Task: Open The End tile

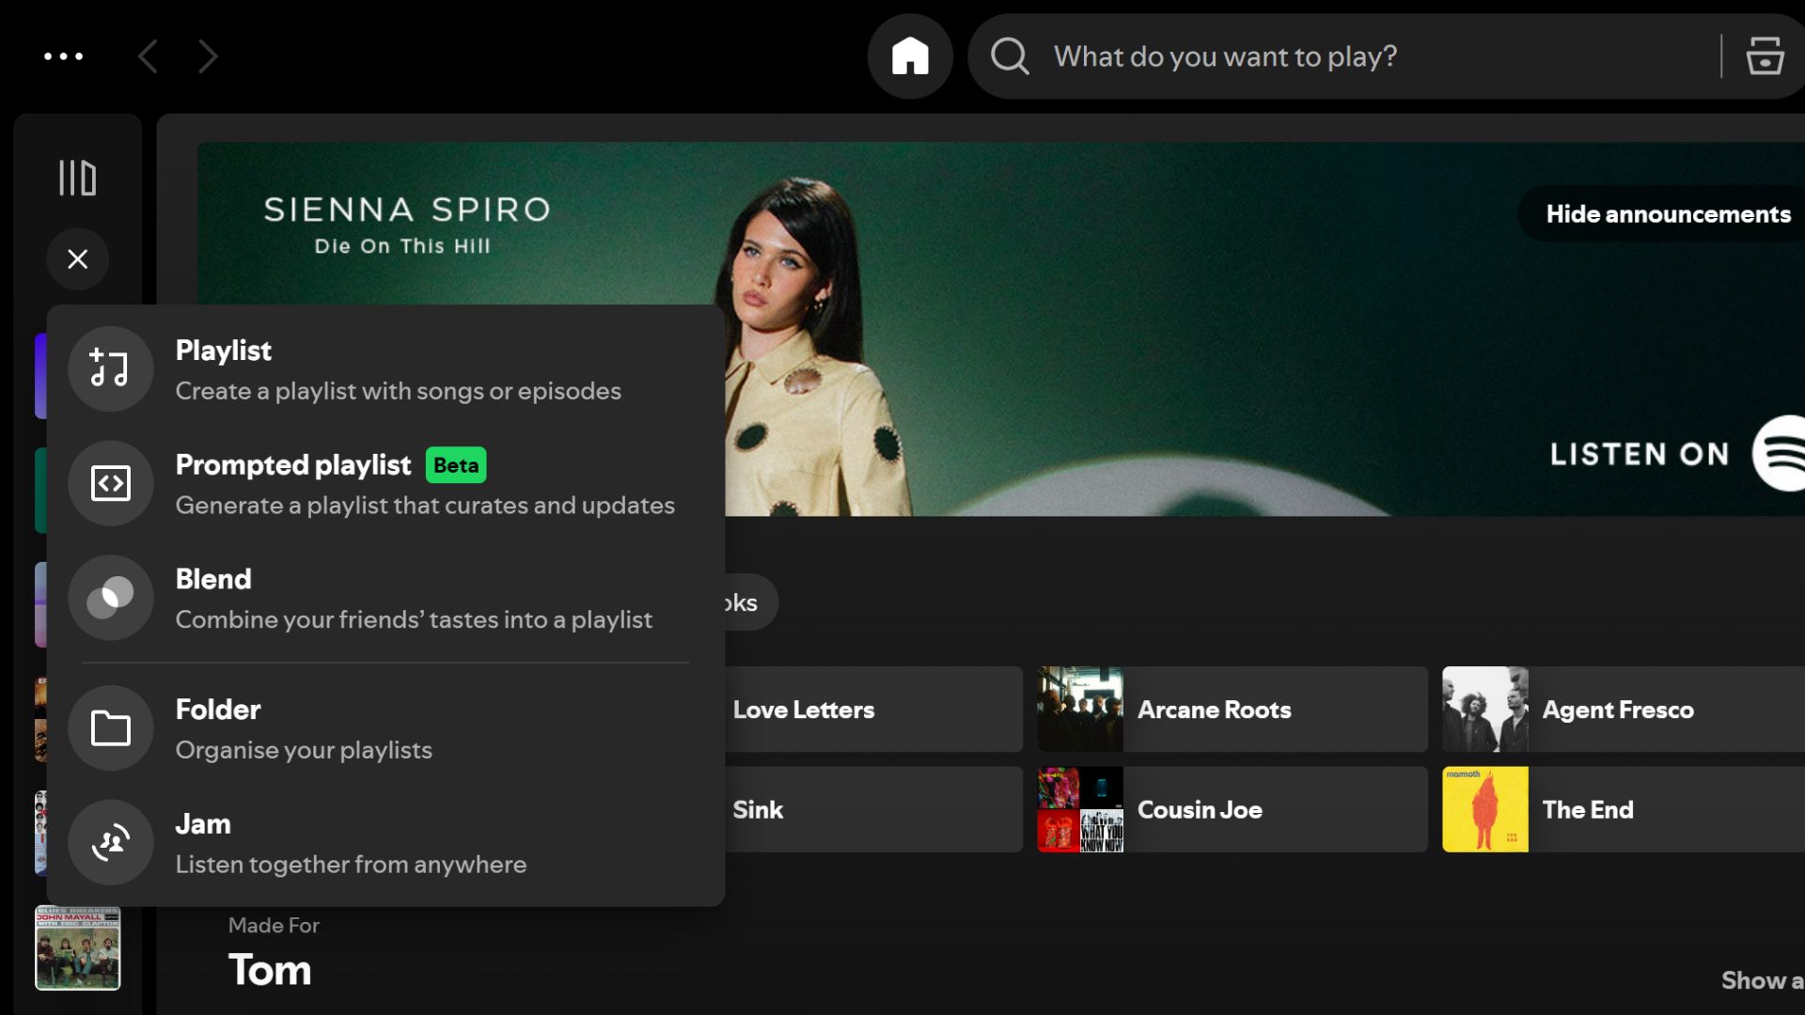Action: point(1624,809)
